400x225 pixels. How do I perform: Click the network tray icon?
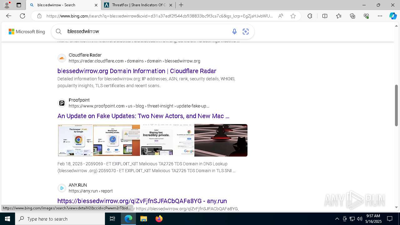pyautogui.click(x=352, y=219)
